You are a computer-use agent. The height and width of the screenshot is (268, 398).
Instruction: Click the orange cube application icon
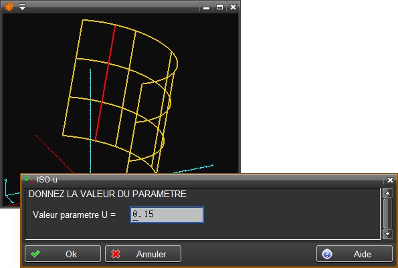[x=9, y=6]
